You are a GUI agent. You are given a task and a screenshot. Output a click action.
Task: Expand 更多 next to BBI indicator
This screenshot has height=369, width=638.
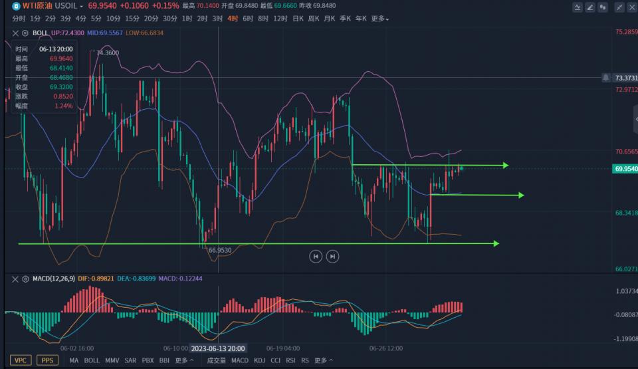tap(184, 360)
